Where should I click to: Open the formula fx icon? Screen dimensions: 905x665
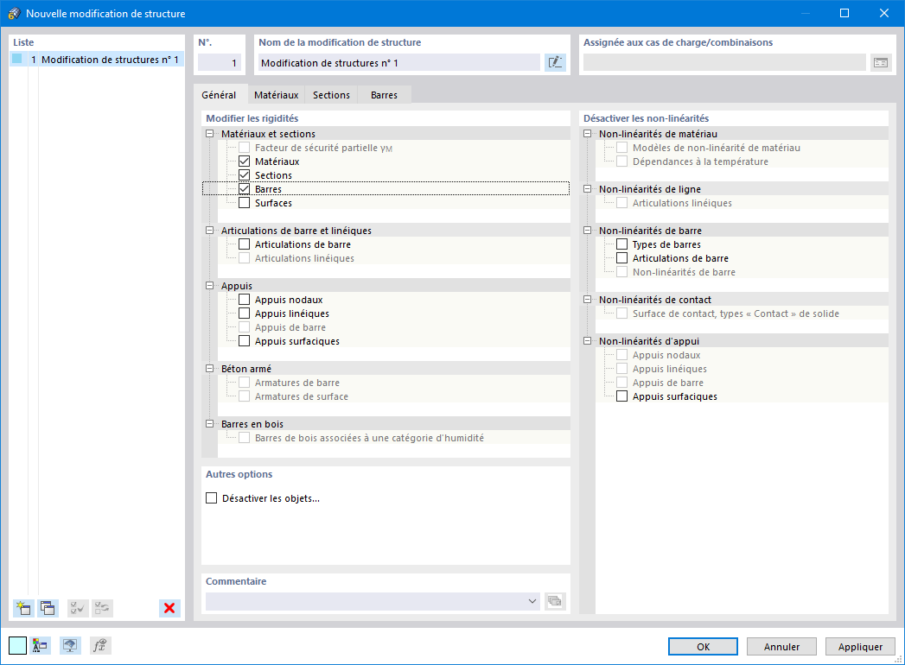click(x=100, y=645)
